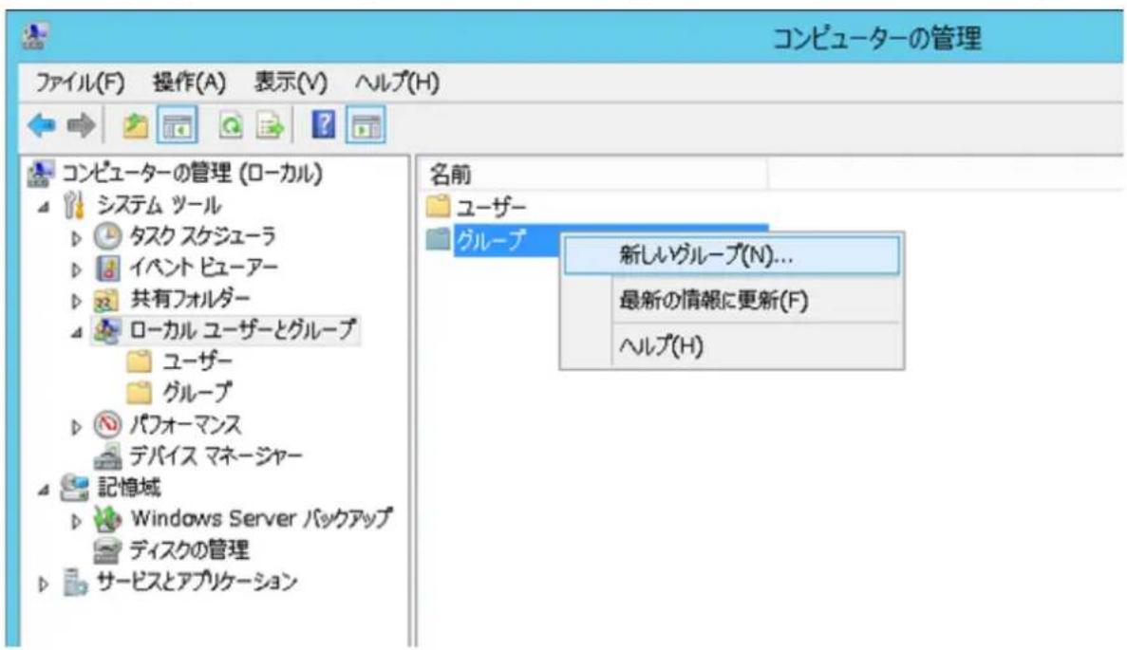Click the イベント ビューアー icon
1127x650 pixels.
[108, 268]
